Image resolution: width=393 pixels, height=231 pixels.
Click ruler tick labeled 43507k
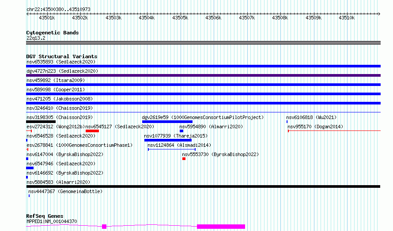(x=247, y=18)
